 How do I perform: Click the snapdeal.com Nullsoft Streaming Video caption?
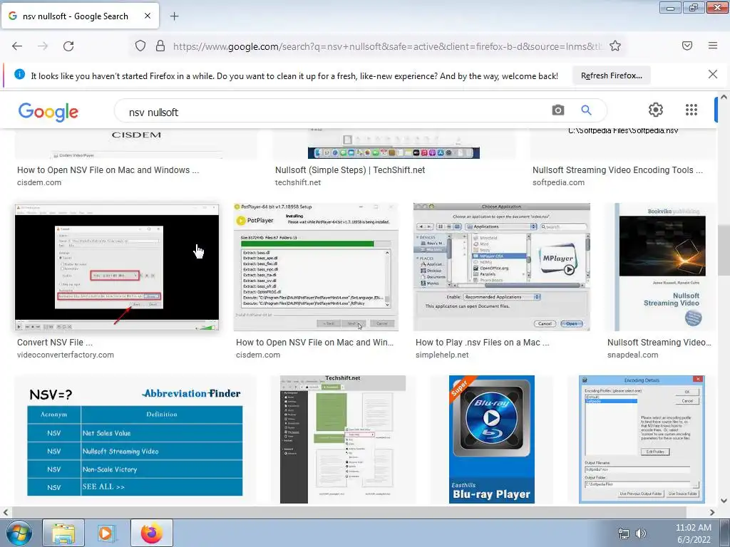click(x=659, y=343)
